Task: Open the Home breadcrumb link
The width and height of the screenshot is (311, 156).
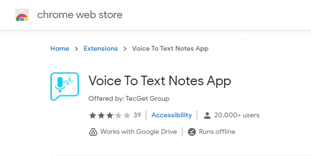Action: (x=60, y=48)
